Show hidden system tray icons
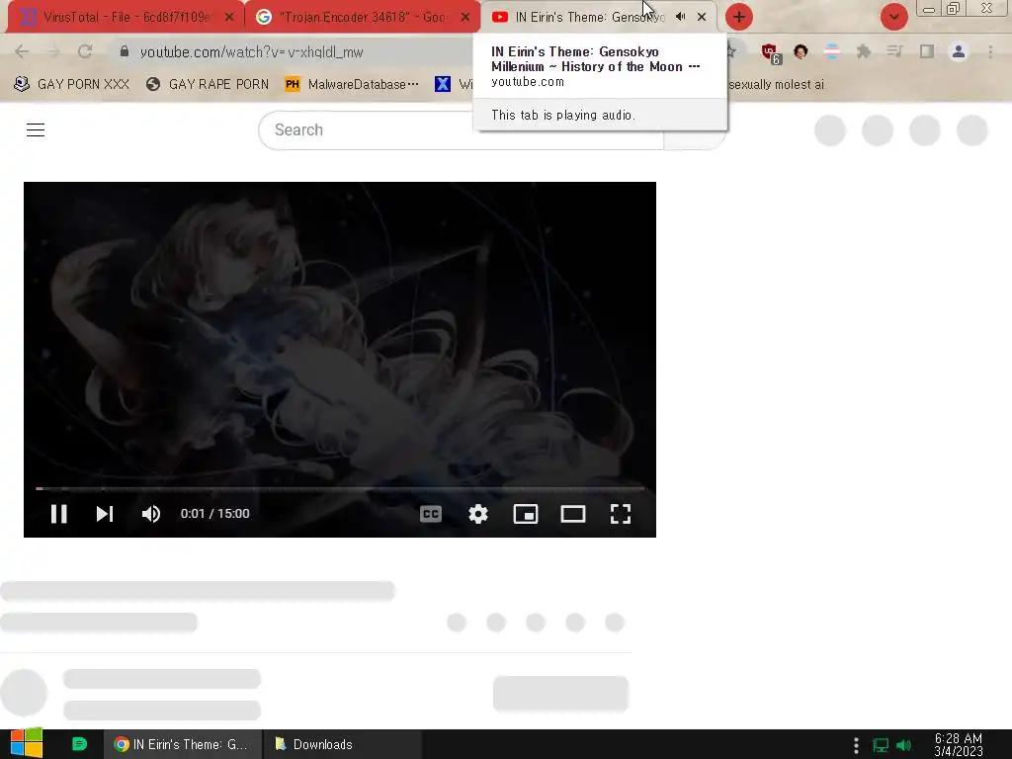Image resolution: width=1012 pixels, height=759 pixels. [856, 745]
